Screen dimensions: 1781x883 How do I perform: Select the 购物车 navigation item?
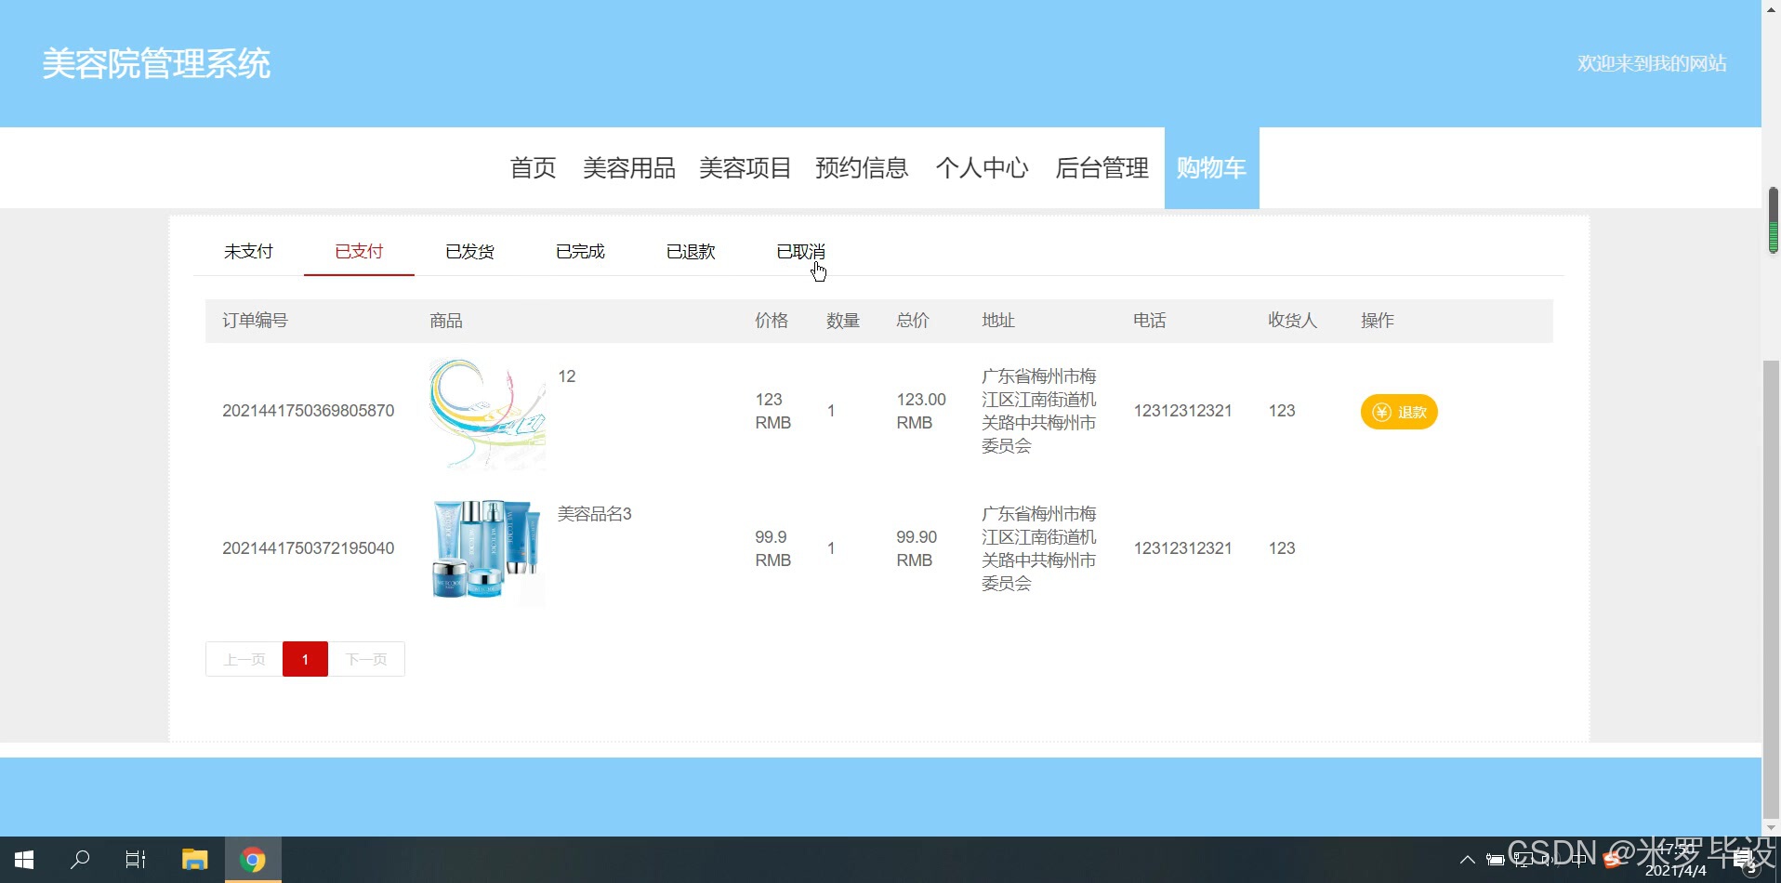click(1211, 168)
